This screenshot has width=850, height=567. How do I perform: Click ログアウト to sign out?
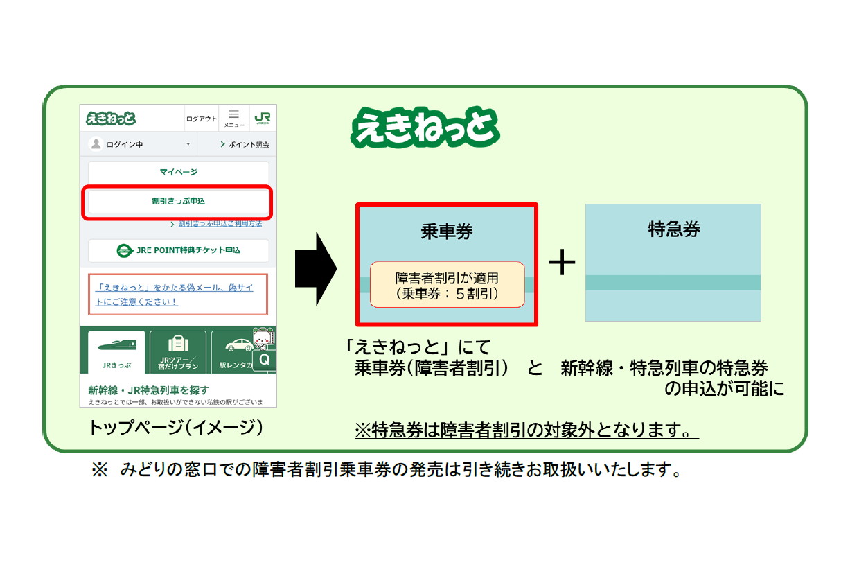pos(202,118)
